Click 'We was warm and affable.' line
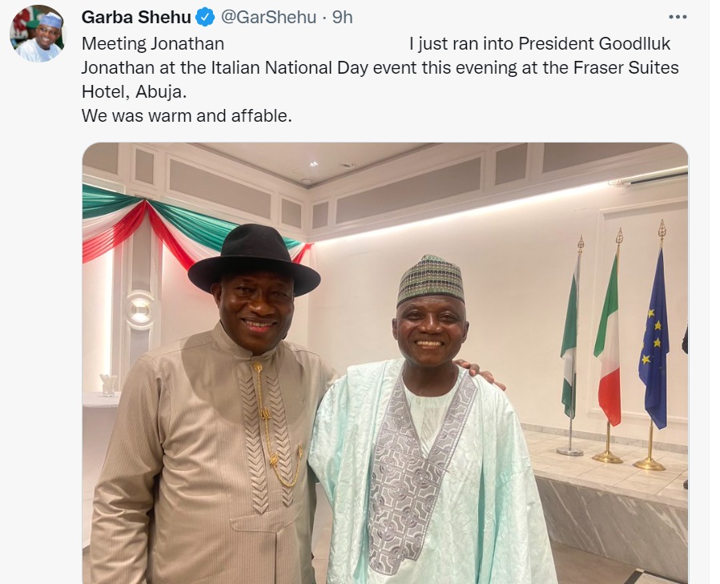Image resolution: width=720 pixels, height=584 pixels. (187, 115)
